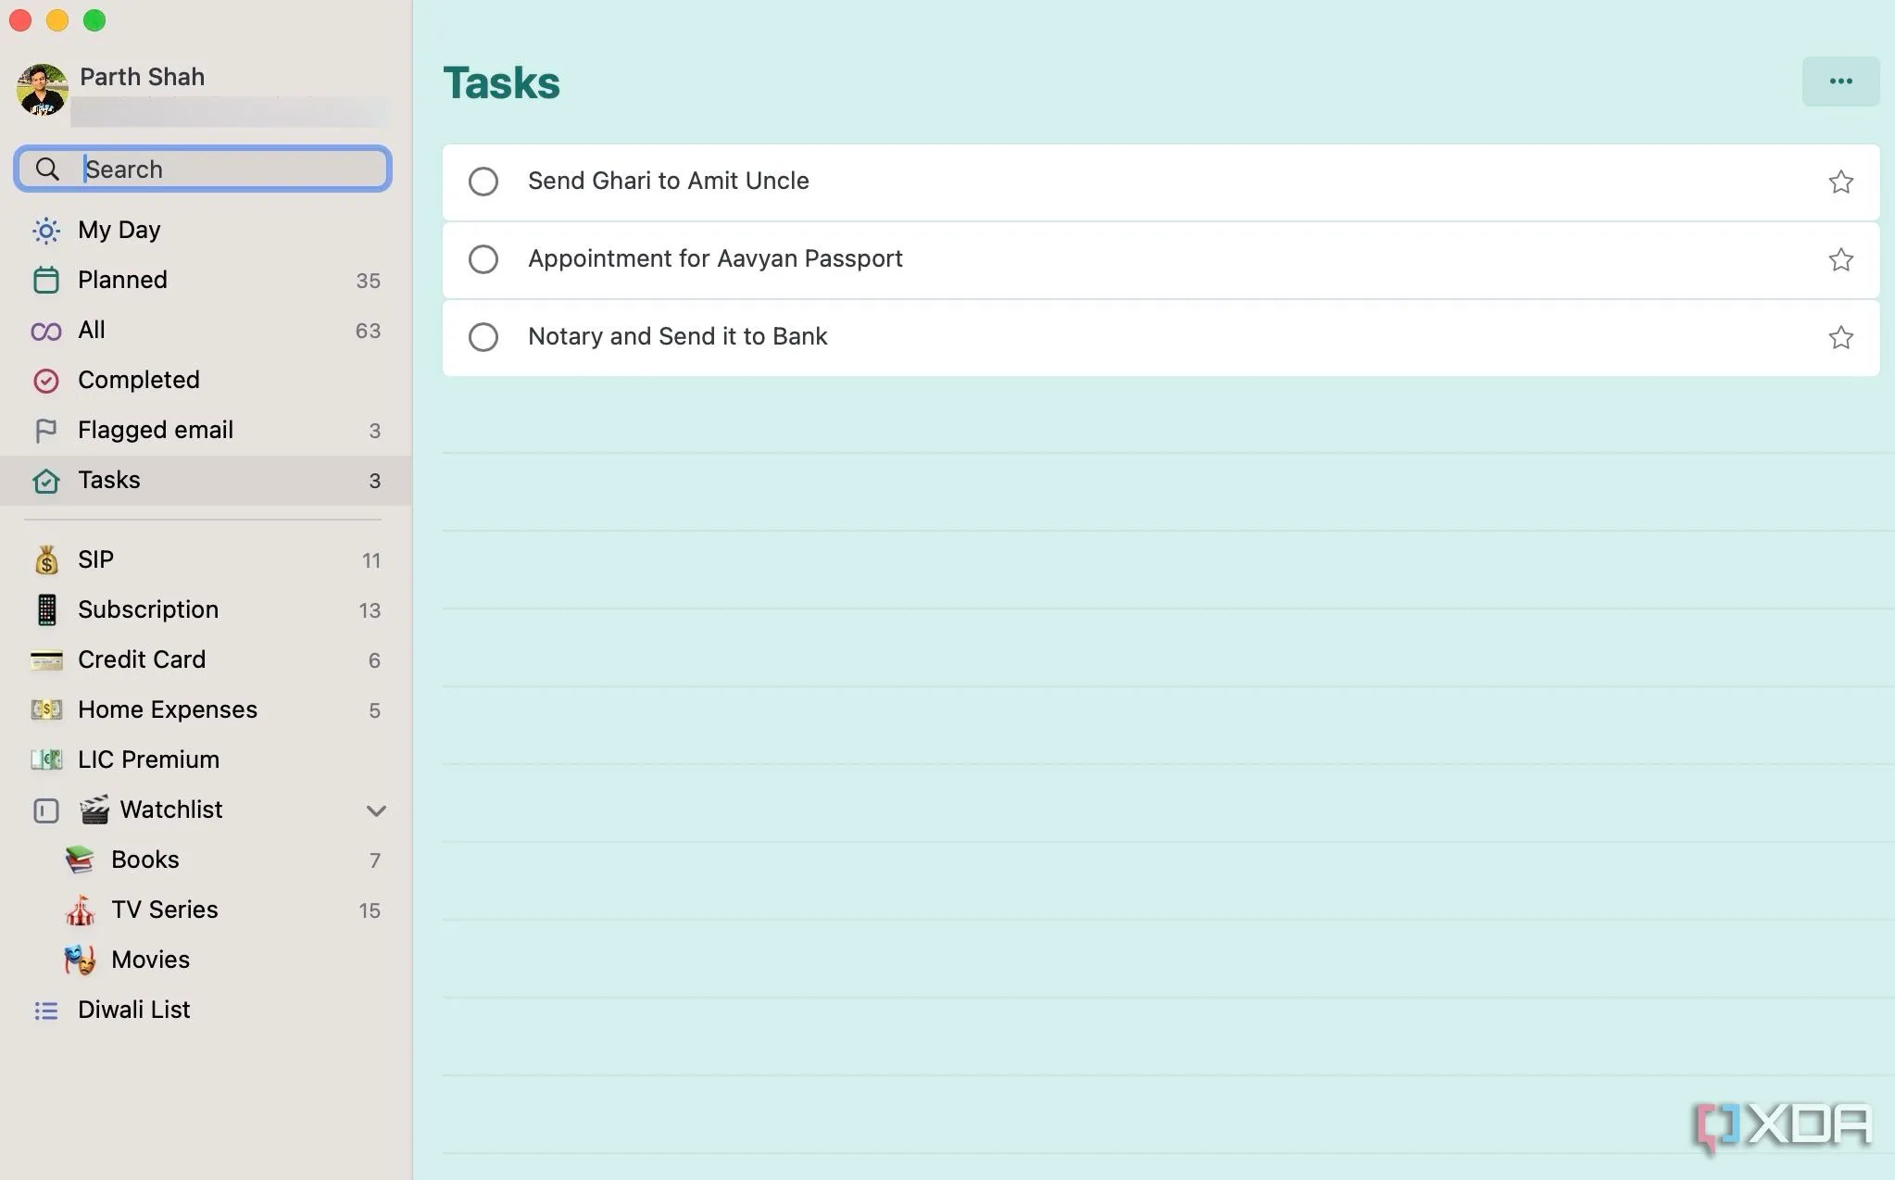Viewport: 1895px width, 1180px height.
Task: Select the Completed smart list
Action: coord(139,380)
